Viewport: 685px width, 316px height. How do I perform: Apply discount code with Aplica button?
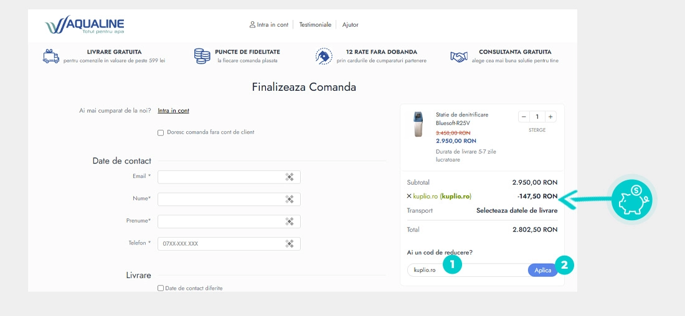tap(543, 270)
